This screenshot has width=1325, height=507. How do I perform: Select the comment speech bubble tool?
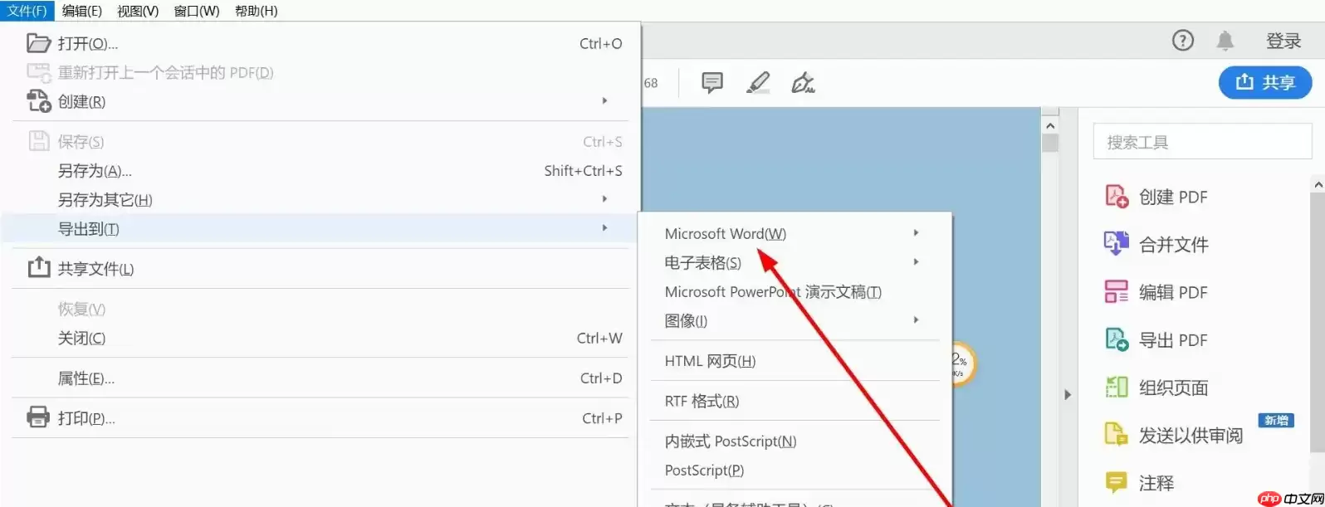click(712, 82)
